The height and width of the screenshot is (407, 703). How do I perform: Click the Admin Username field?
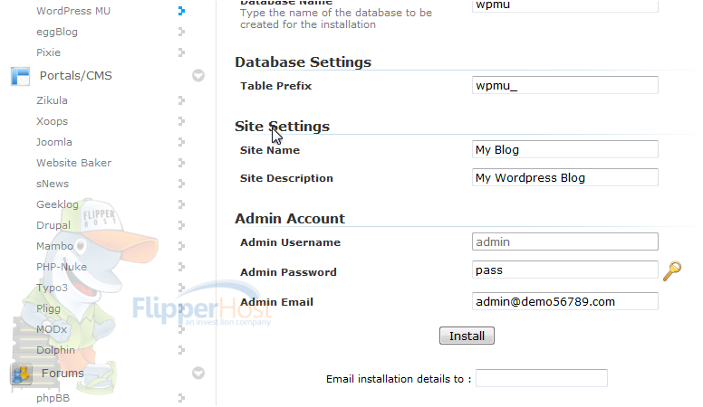(565, 241)
